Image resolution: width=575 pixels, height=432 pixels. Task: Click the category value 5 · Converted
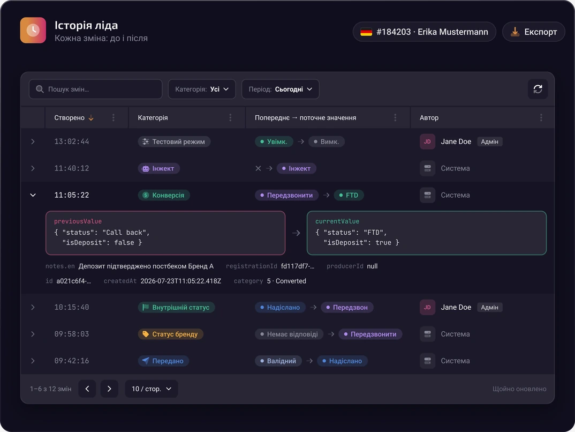(286, 281)
